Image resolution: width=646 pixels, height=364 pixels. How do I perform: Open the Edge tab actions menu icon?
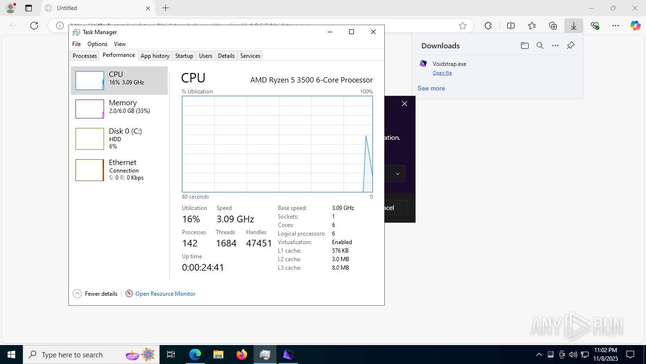(x=28, y=8)
